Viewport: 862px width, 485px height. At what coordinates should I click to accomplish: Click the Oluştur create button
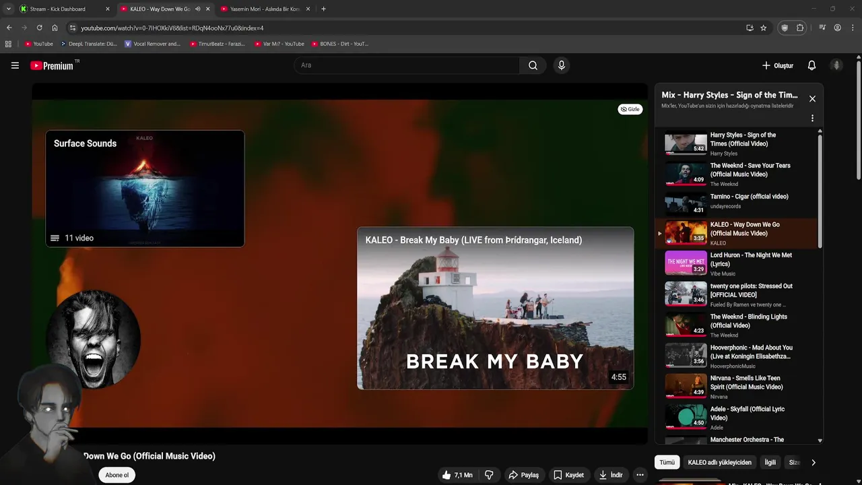[x=777, y=65]
